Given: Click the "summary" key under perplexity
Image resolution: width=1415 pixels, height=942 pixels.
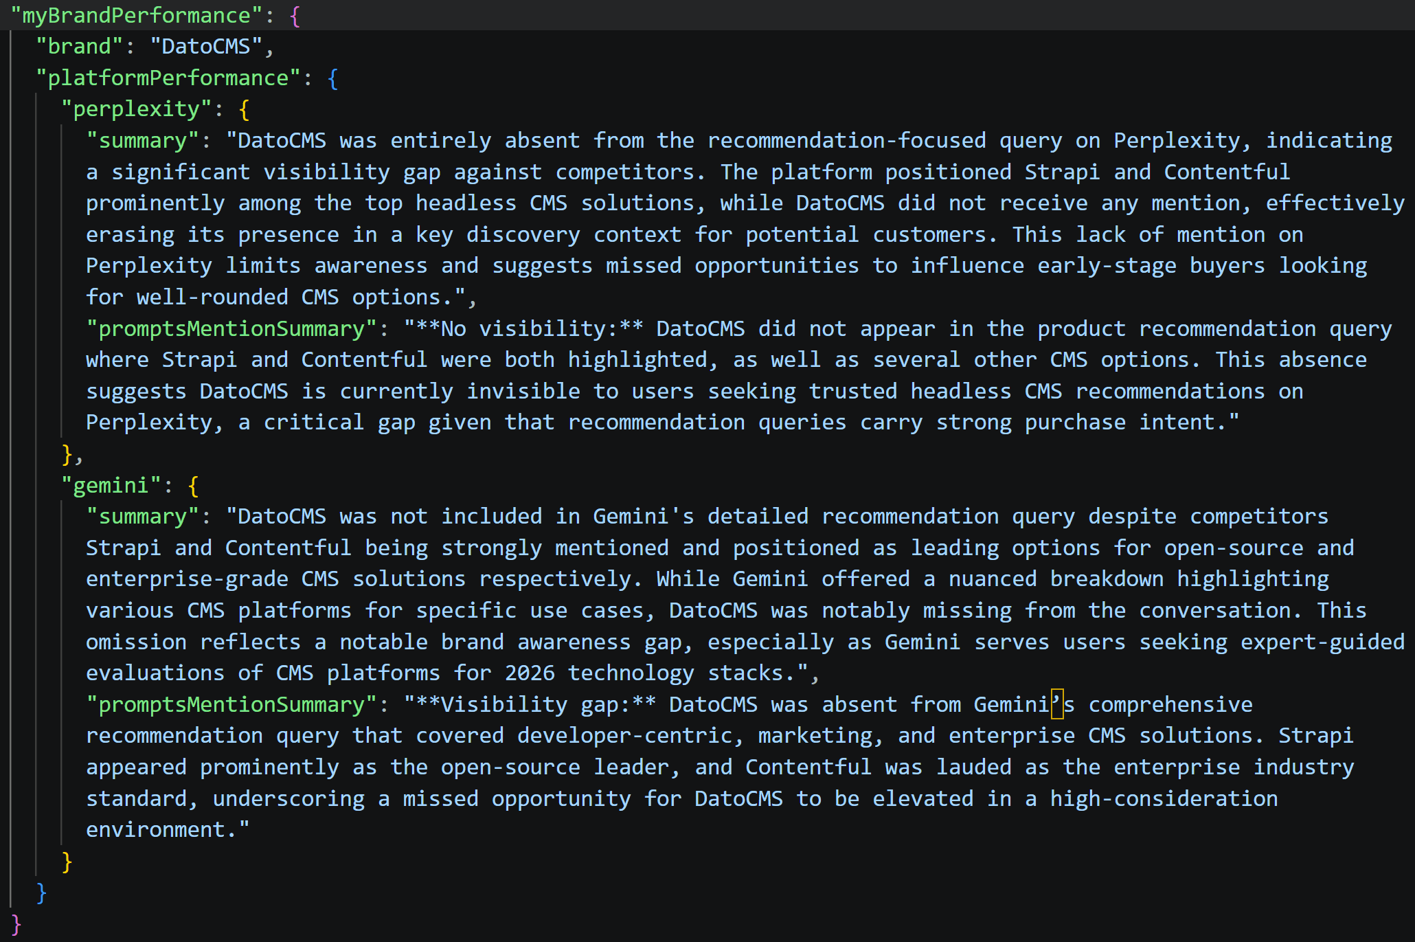Looking at the screenshot, I should 143,140.
